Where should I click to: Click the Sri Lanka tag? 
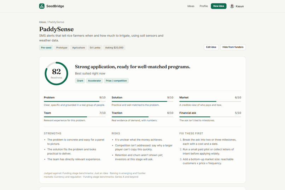[95, 48]
